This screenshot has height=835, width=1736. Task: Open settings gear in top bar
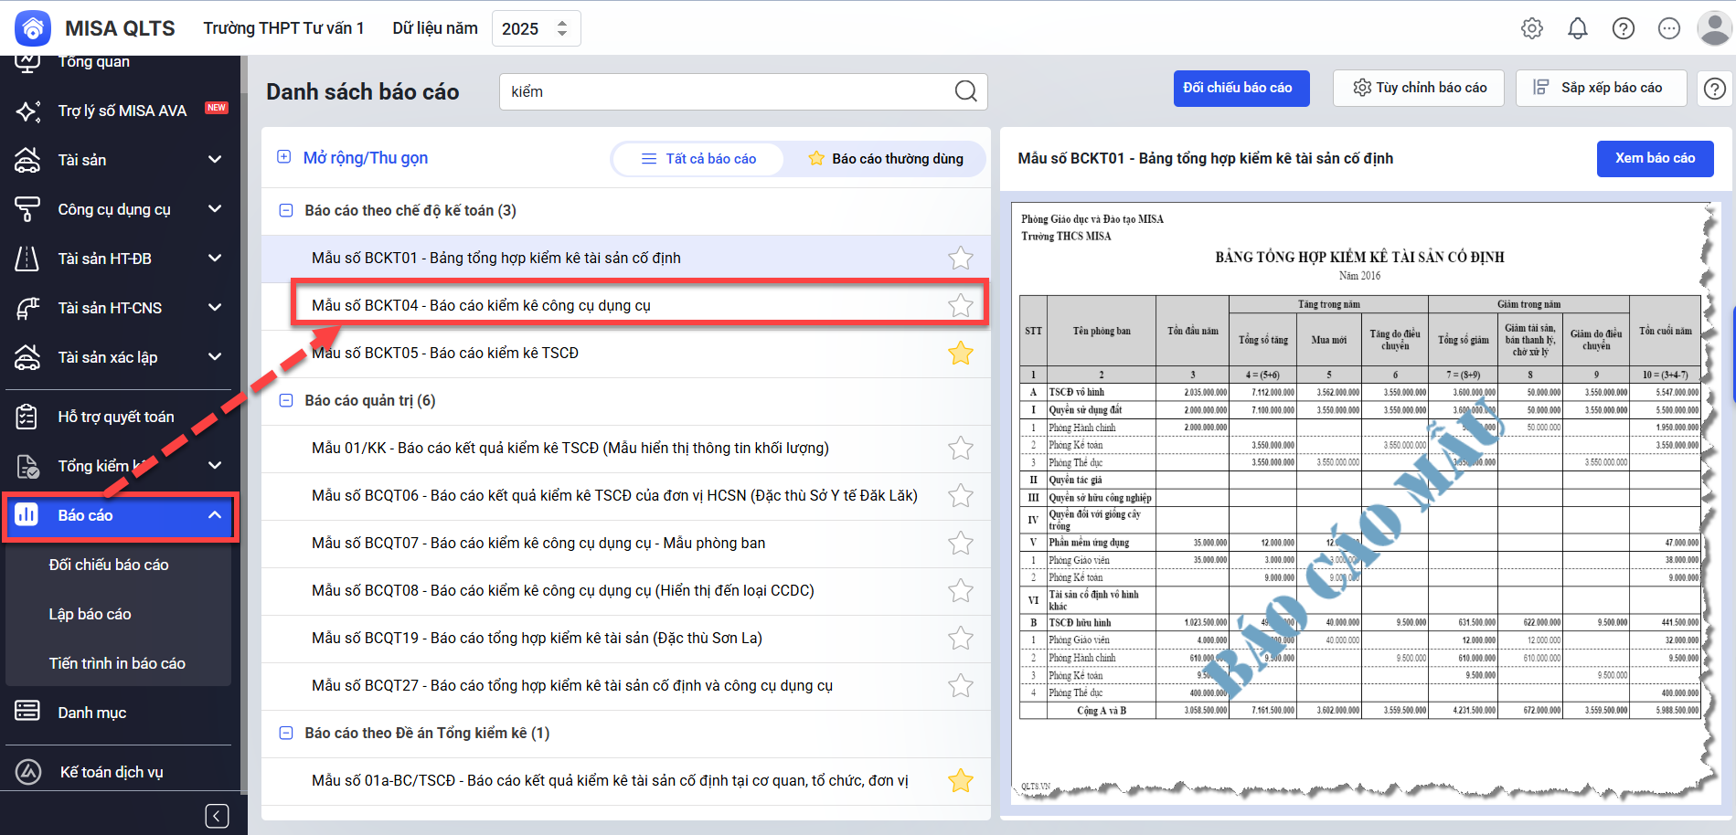[1532, 28]
